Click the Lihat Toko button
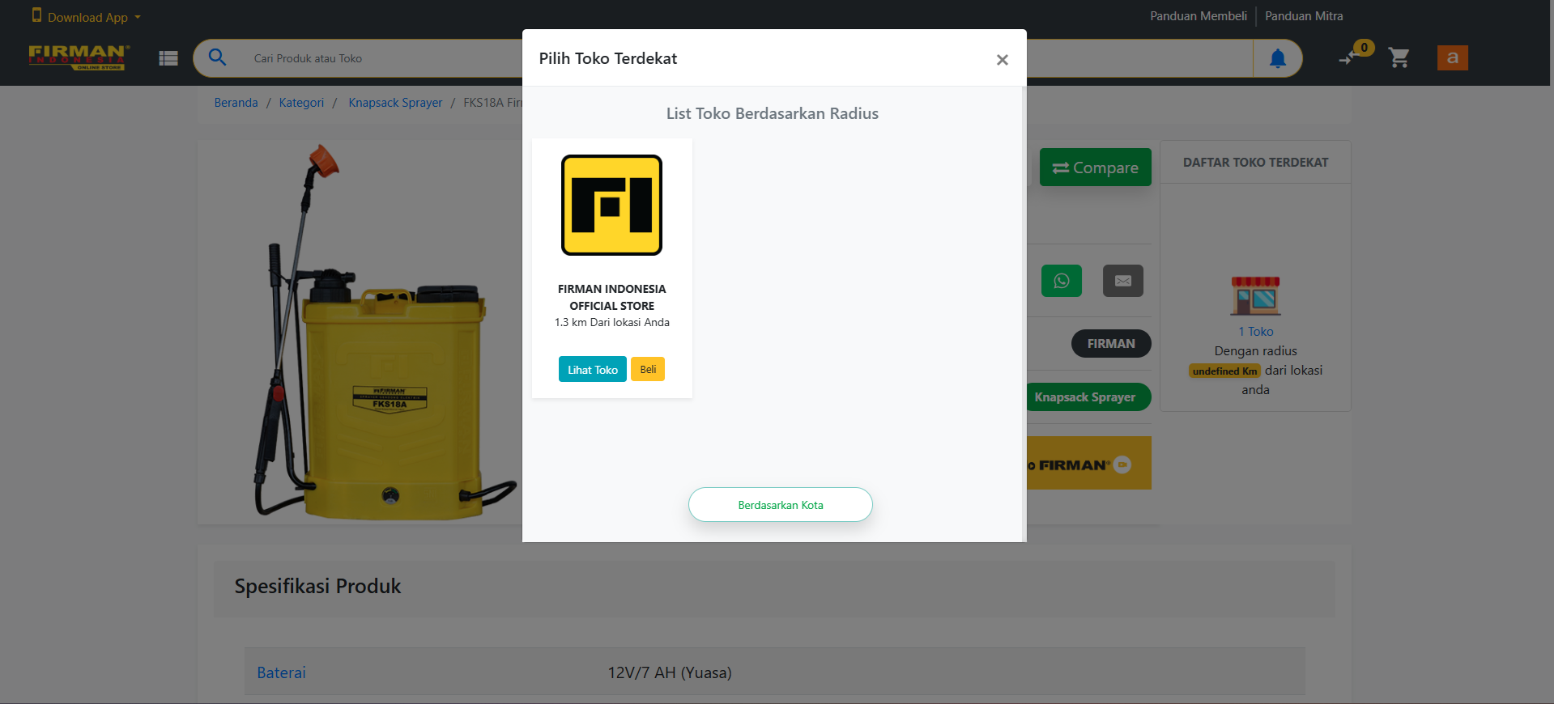Image resolution: width=1554 pixels, height=704 pixels. 592,370
